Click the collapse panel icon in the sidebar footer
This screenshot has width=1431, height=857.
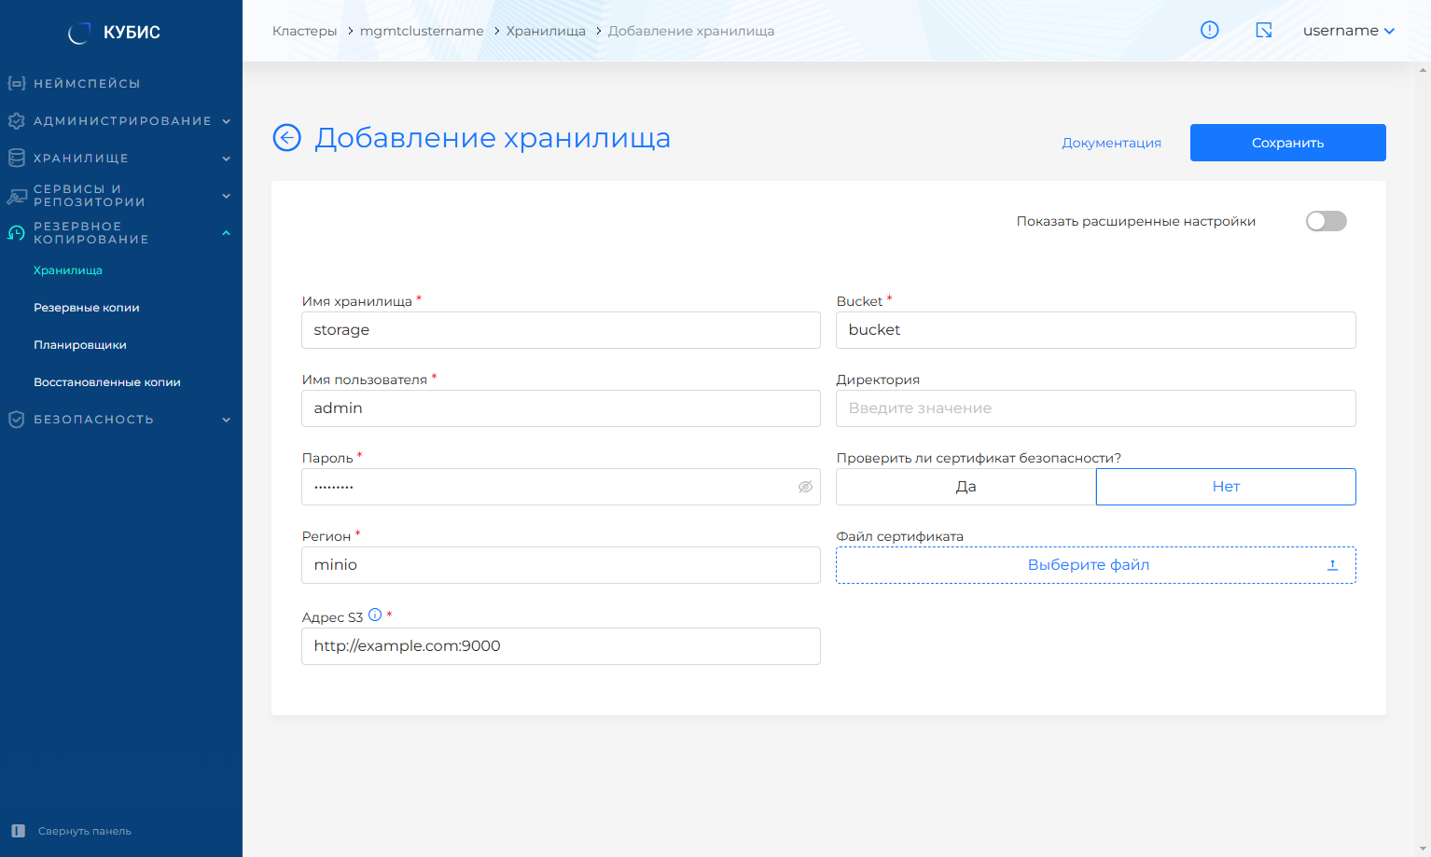click(x=18, y=831)
